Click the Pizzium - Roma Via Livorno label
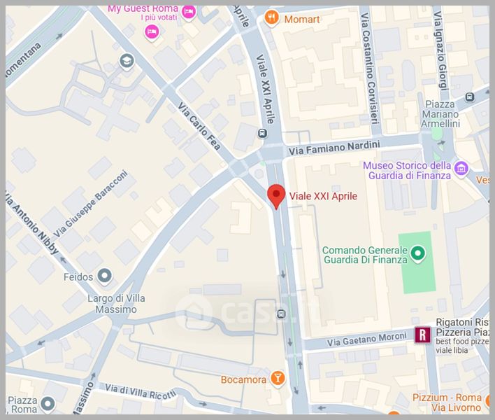 447,402
